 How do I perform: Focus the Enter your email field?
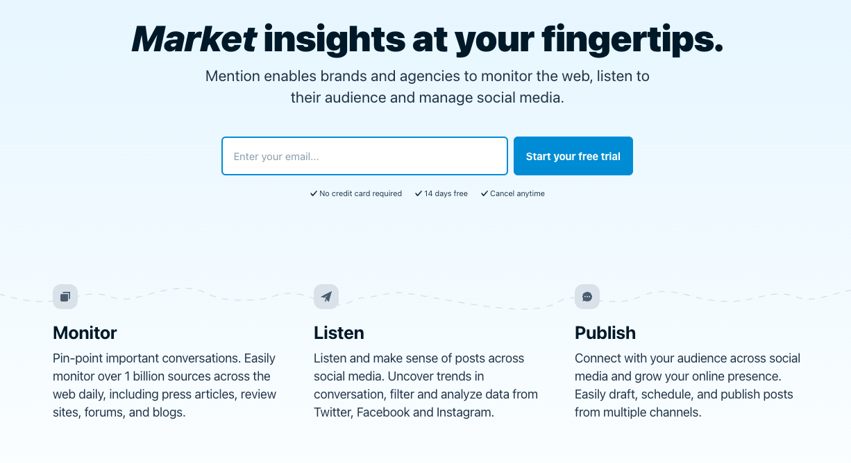click(364, 156)
